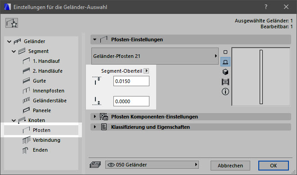This screenshot has height=175, width=297.
Task: Collapse the Geländer tree node
Action: pos(9,41)
